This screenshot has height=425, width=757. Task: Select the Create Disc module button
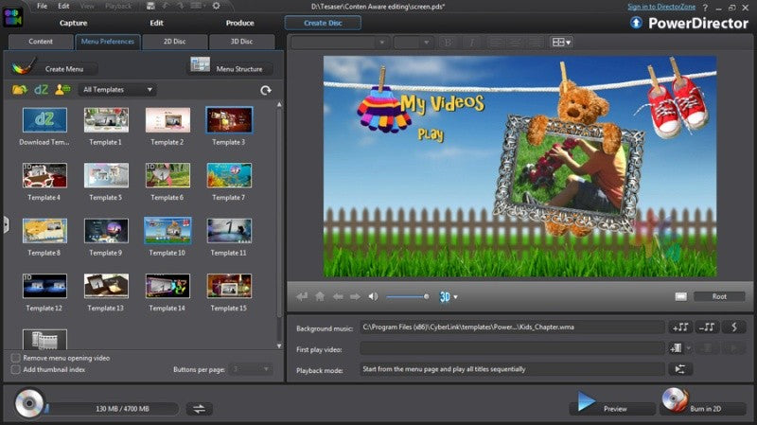tap(323, 23)
